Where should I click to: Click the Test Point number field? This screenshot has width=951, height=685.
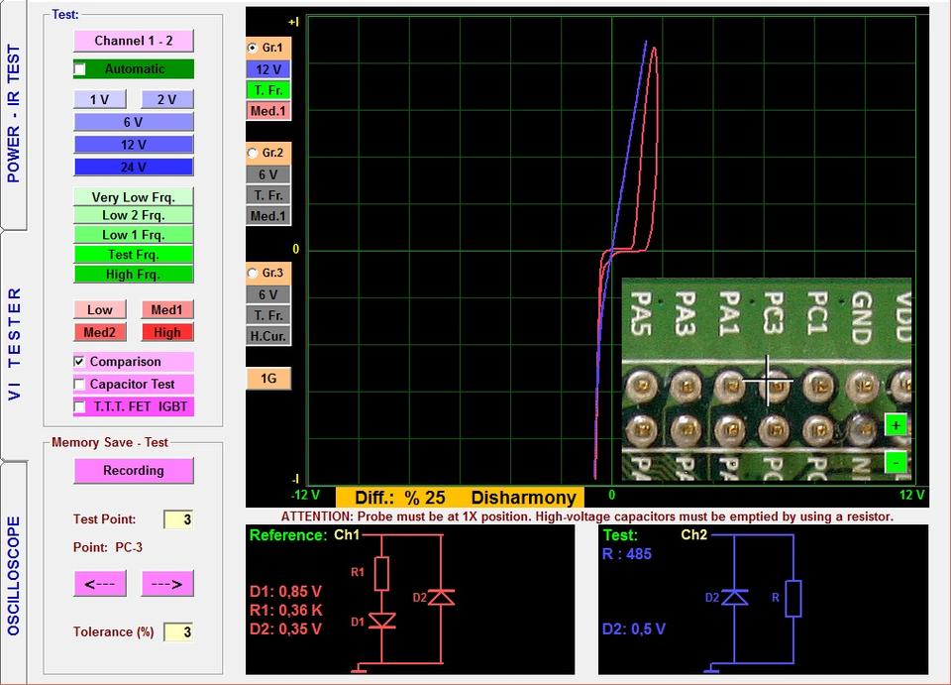(x=178, y=519)
